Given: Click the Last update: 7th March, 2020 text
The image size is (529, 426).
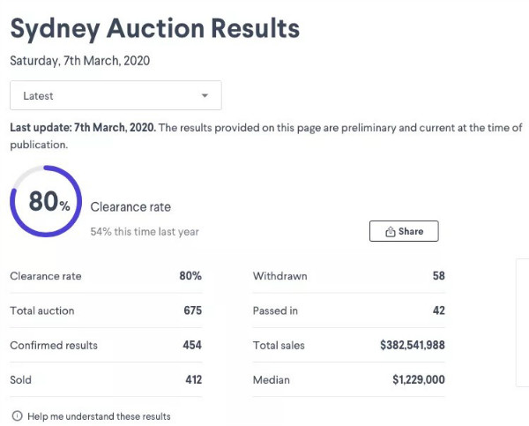Looking at the screenshot, I should [x=83, y=128].
